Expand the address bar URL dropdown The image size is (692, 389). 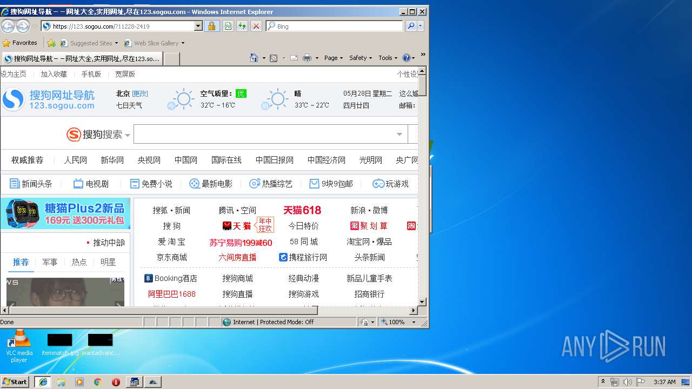198,26
